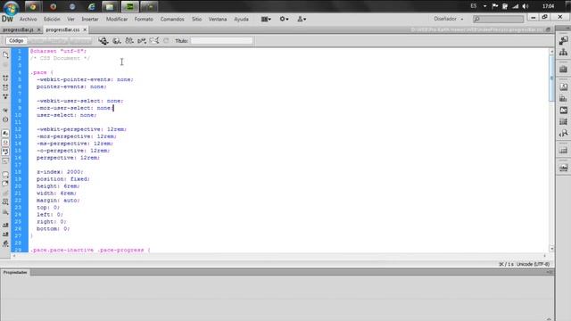Click the Apply Comment icon
This screenshot has width=571, height=321.
point(5,175)
